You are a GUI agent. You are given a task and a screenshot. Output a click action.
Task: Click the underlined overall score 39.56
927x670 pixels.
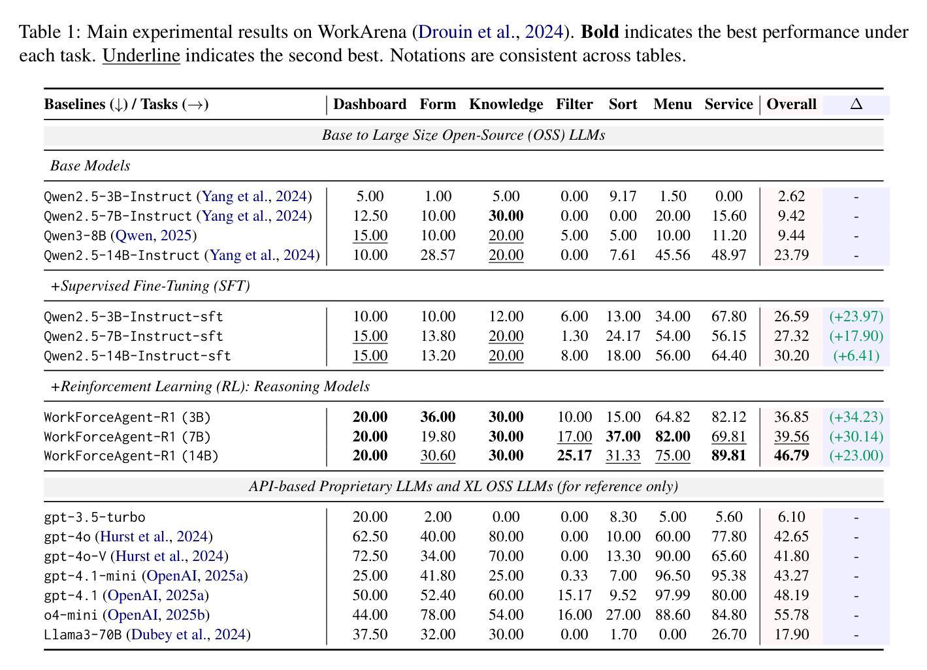click(791, 437)
